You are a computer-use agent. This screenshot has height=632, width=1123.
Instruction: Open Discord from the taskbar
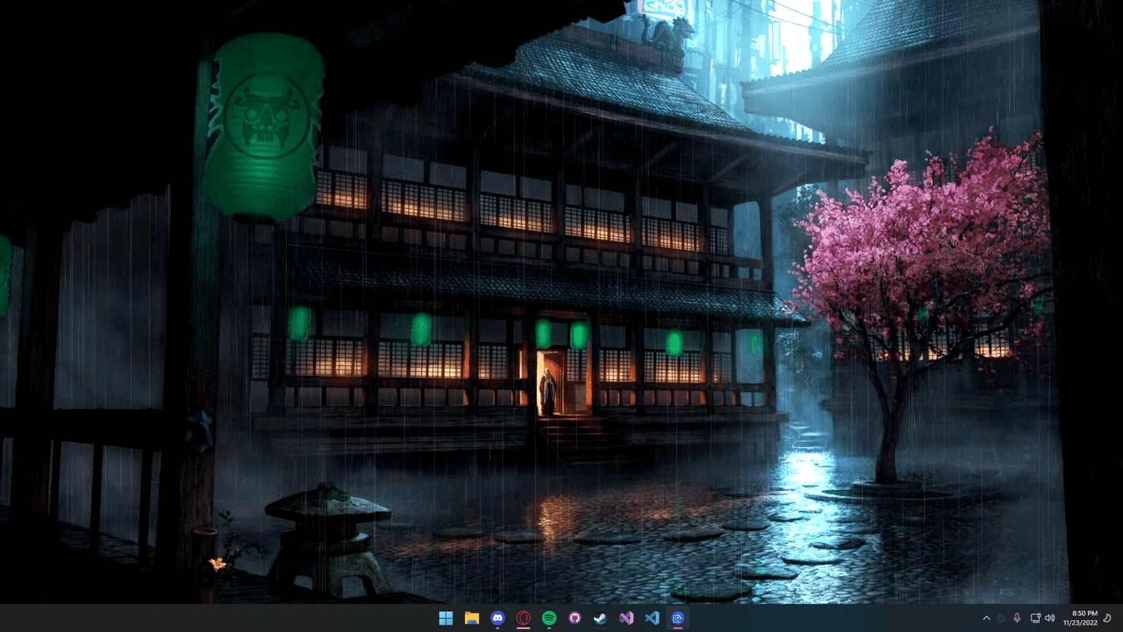(x=498, y=618)
